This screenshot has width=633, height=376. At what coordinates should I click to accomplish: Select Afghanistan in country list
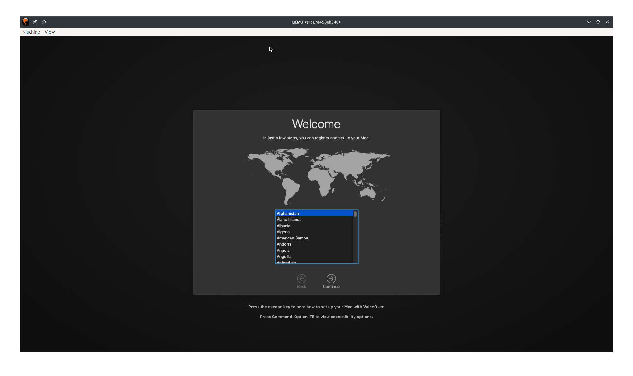(x=288, y=213)
